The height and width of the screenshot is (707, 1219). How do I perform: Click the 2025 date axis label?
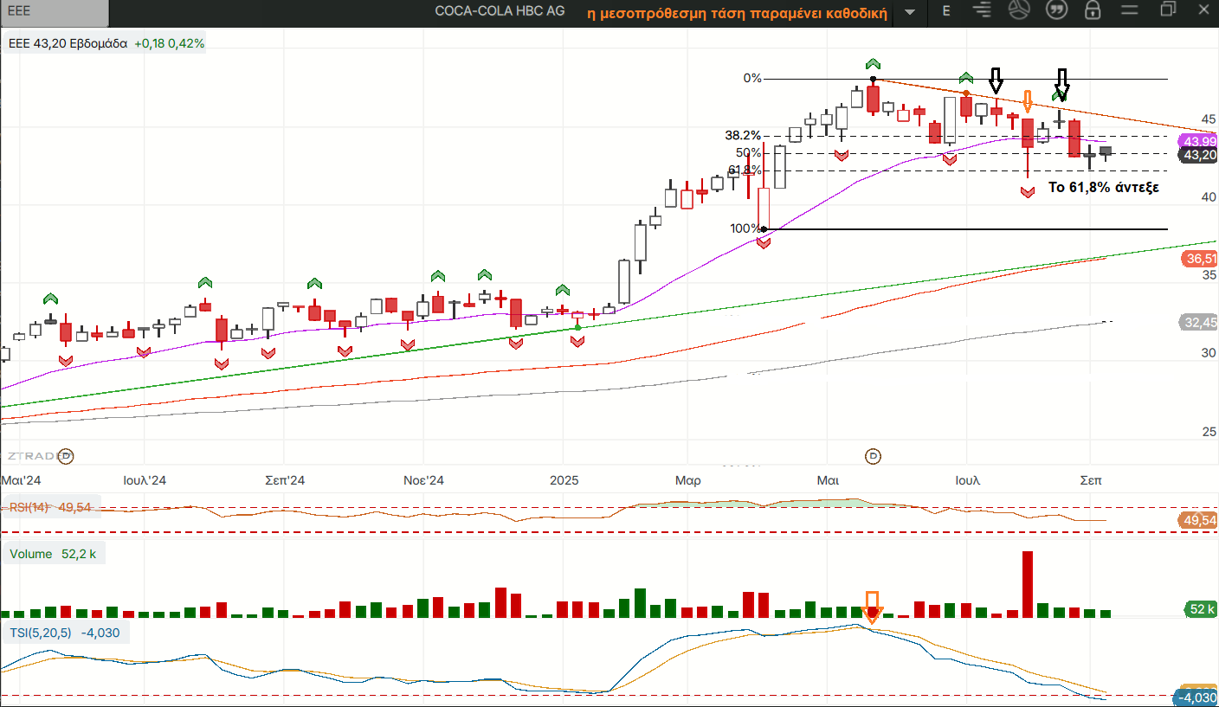point(563,480)
